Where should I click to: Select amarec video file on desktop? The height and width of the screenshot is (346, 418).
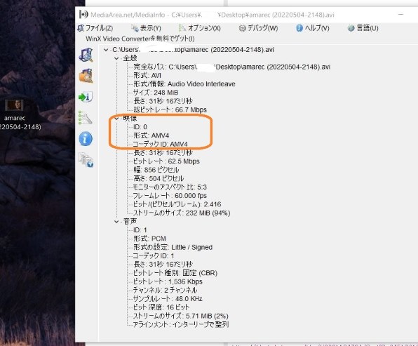pyautogui.click(x=15, y=114)
